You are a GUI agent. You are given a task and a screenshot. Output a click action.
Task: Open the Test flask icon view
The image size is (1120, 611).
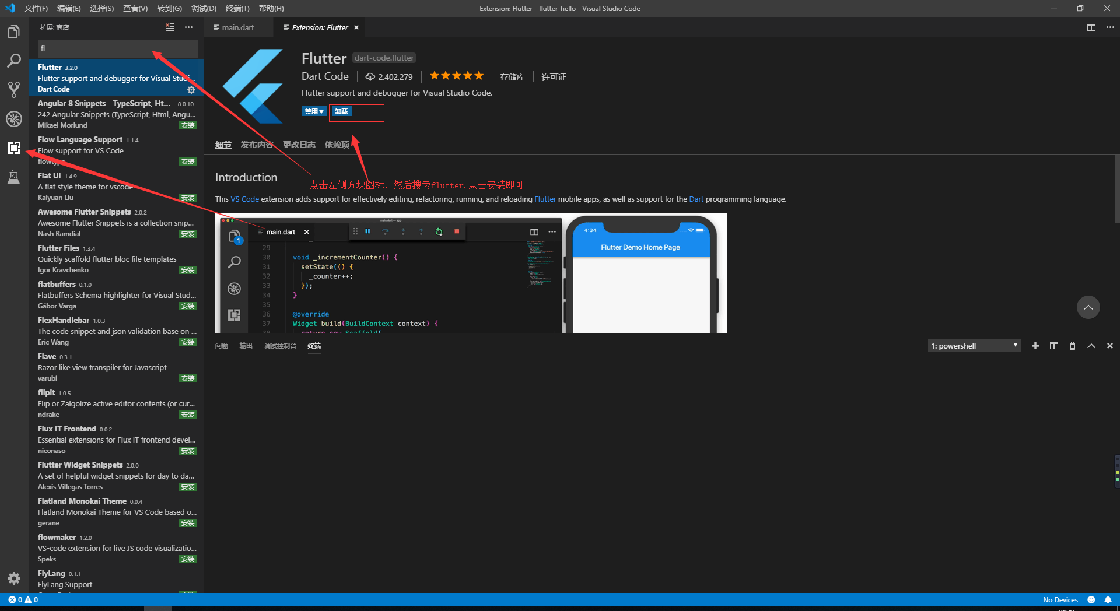(x=14, y=177)
